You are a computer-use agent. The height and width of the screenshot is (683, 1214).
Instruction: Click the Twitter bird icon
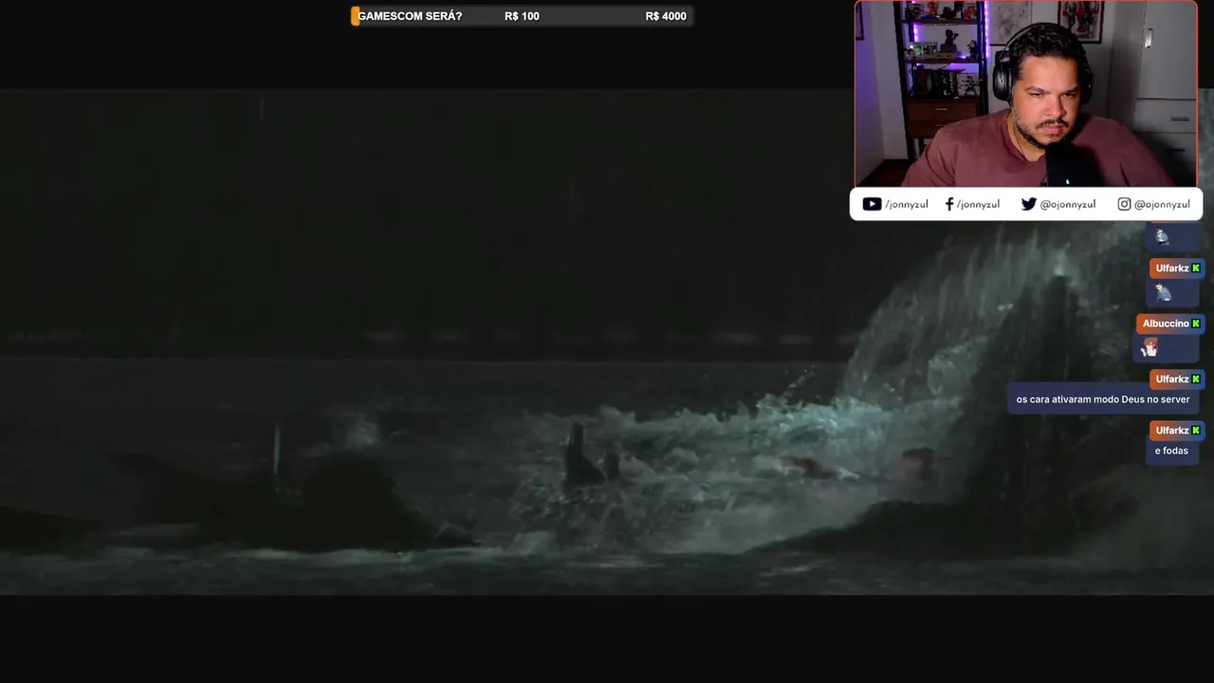coord(1028,204)
